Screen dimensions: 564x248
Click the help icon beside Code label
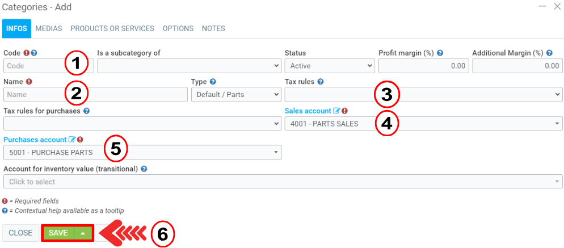pos(34,53)
